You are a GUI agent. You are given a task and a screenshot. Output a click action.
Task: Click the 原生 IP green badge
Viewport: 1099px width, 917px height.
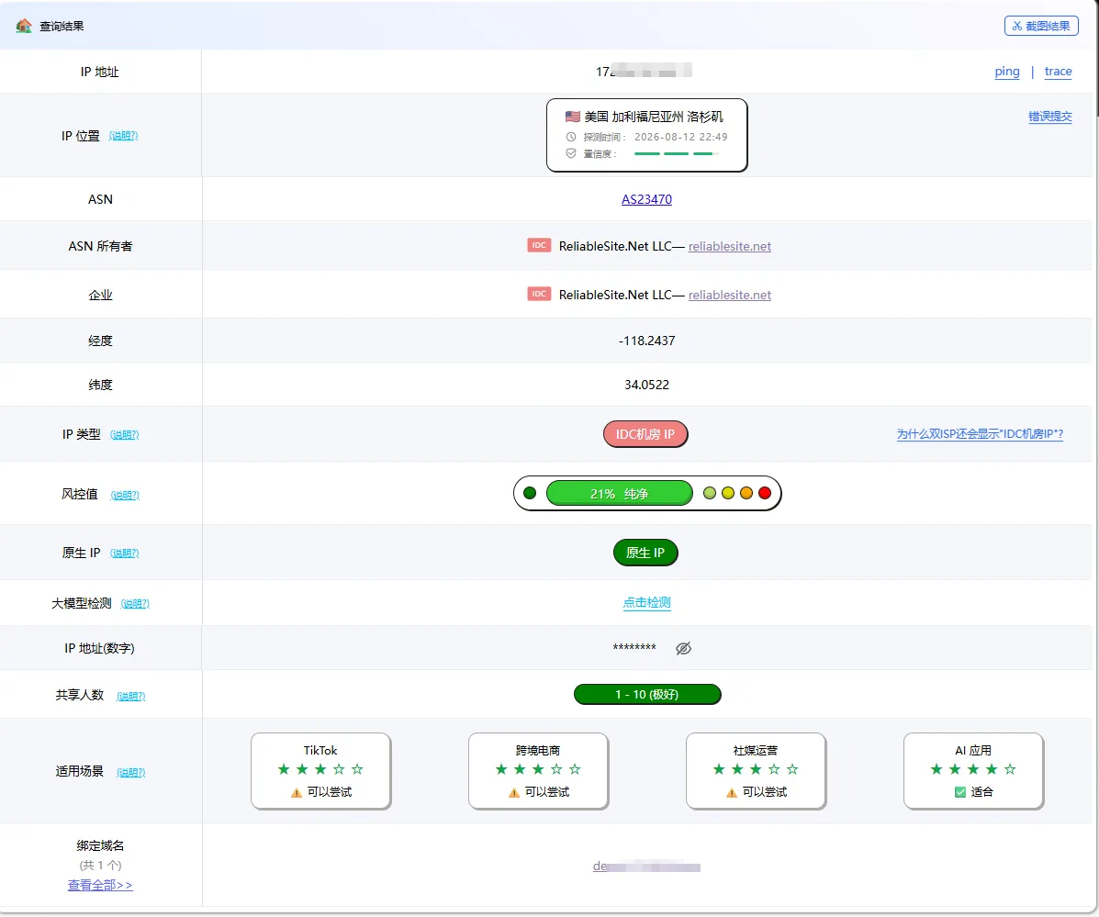[645, 553]
